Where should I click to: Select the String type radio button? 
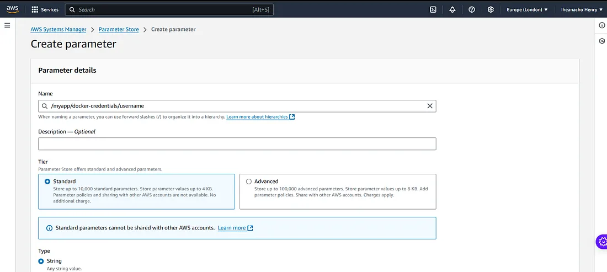pos(41,261)
